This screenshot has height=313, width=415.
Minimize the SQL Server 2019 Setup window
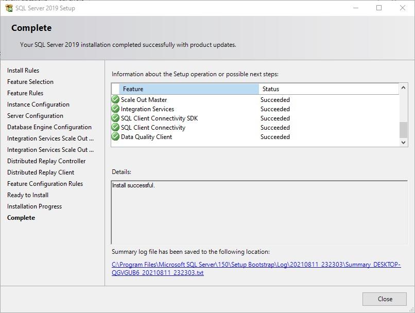pos(355,8)
